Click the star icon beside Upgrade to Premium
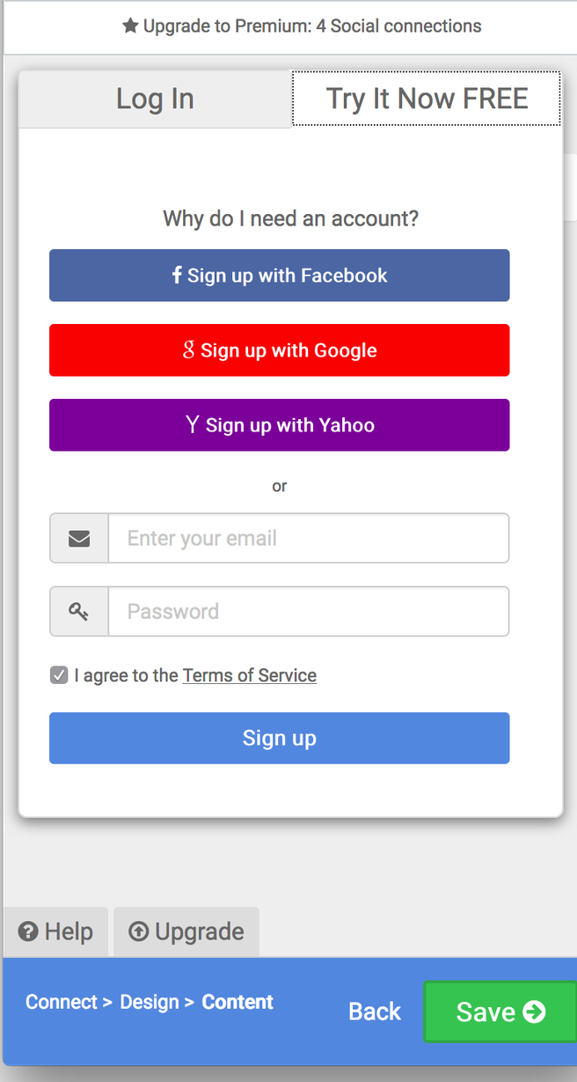Screen dimensions: 577x1082 click(130, 26)
